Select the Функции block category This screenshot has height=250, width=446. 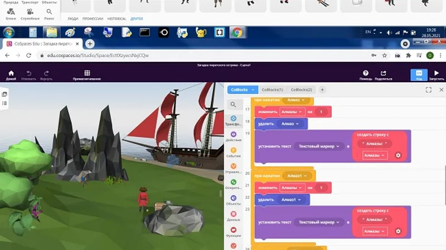coord(234,232)
